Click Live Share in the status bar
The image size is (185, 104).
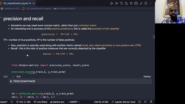40,102
